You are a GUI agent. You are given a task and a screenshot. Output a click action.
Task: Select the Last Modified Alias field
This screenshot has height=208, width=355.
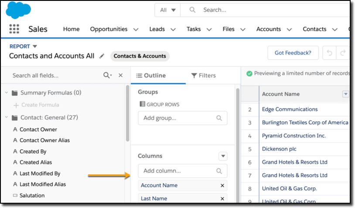coord(43,185)
